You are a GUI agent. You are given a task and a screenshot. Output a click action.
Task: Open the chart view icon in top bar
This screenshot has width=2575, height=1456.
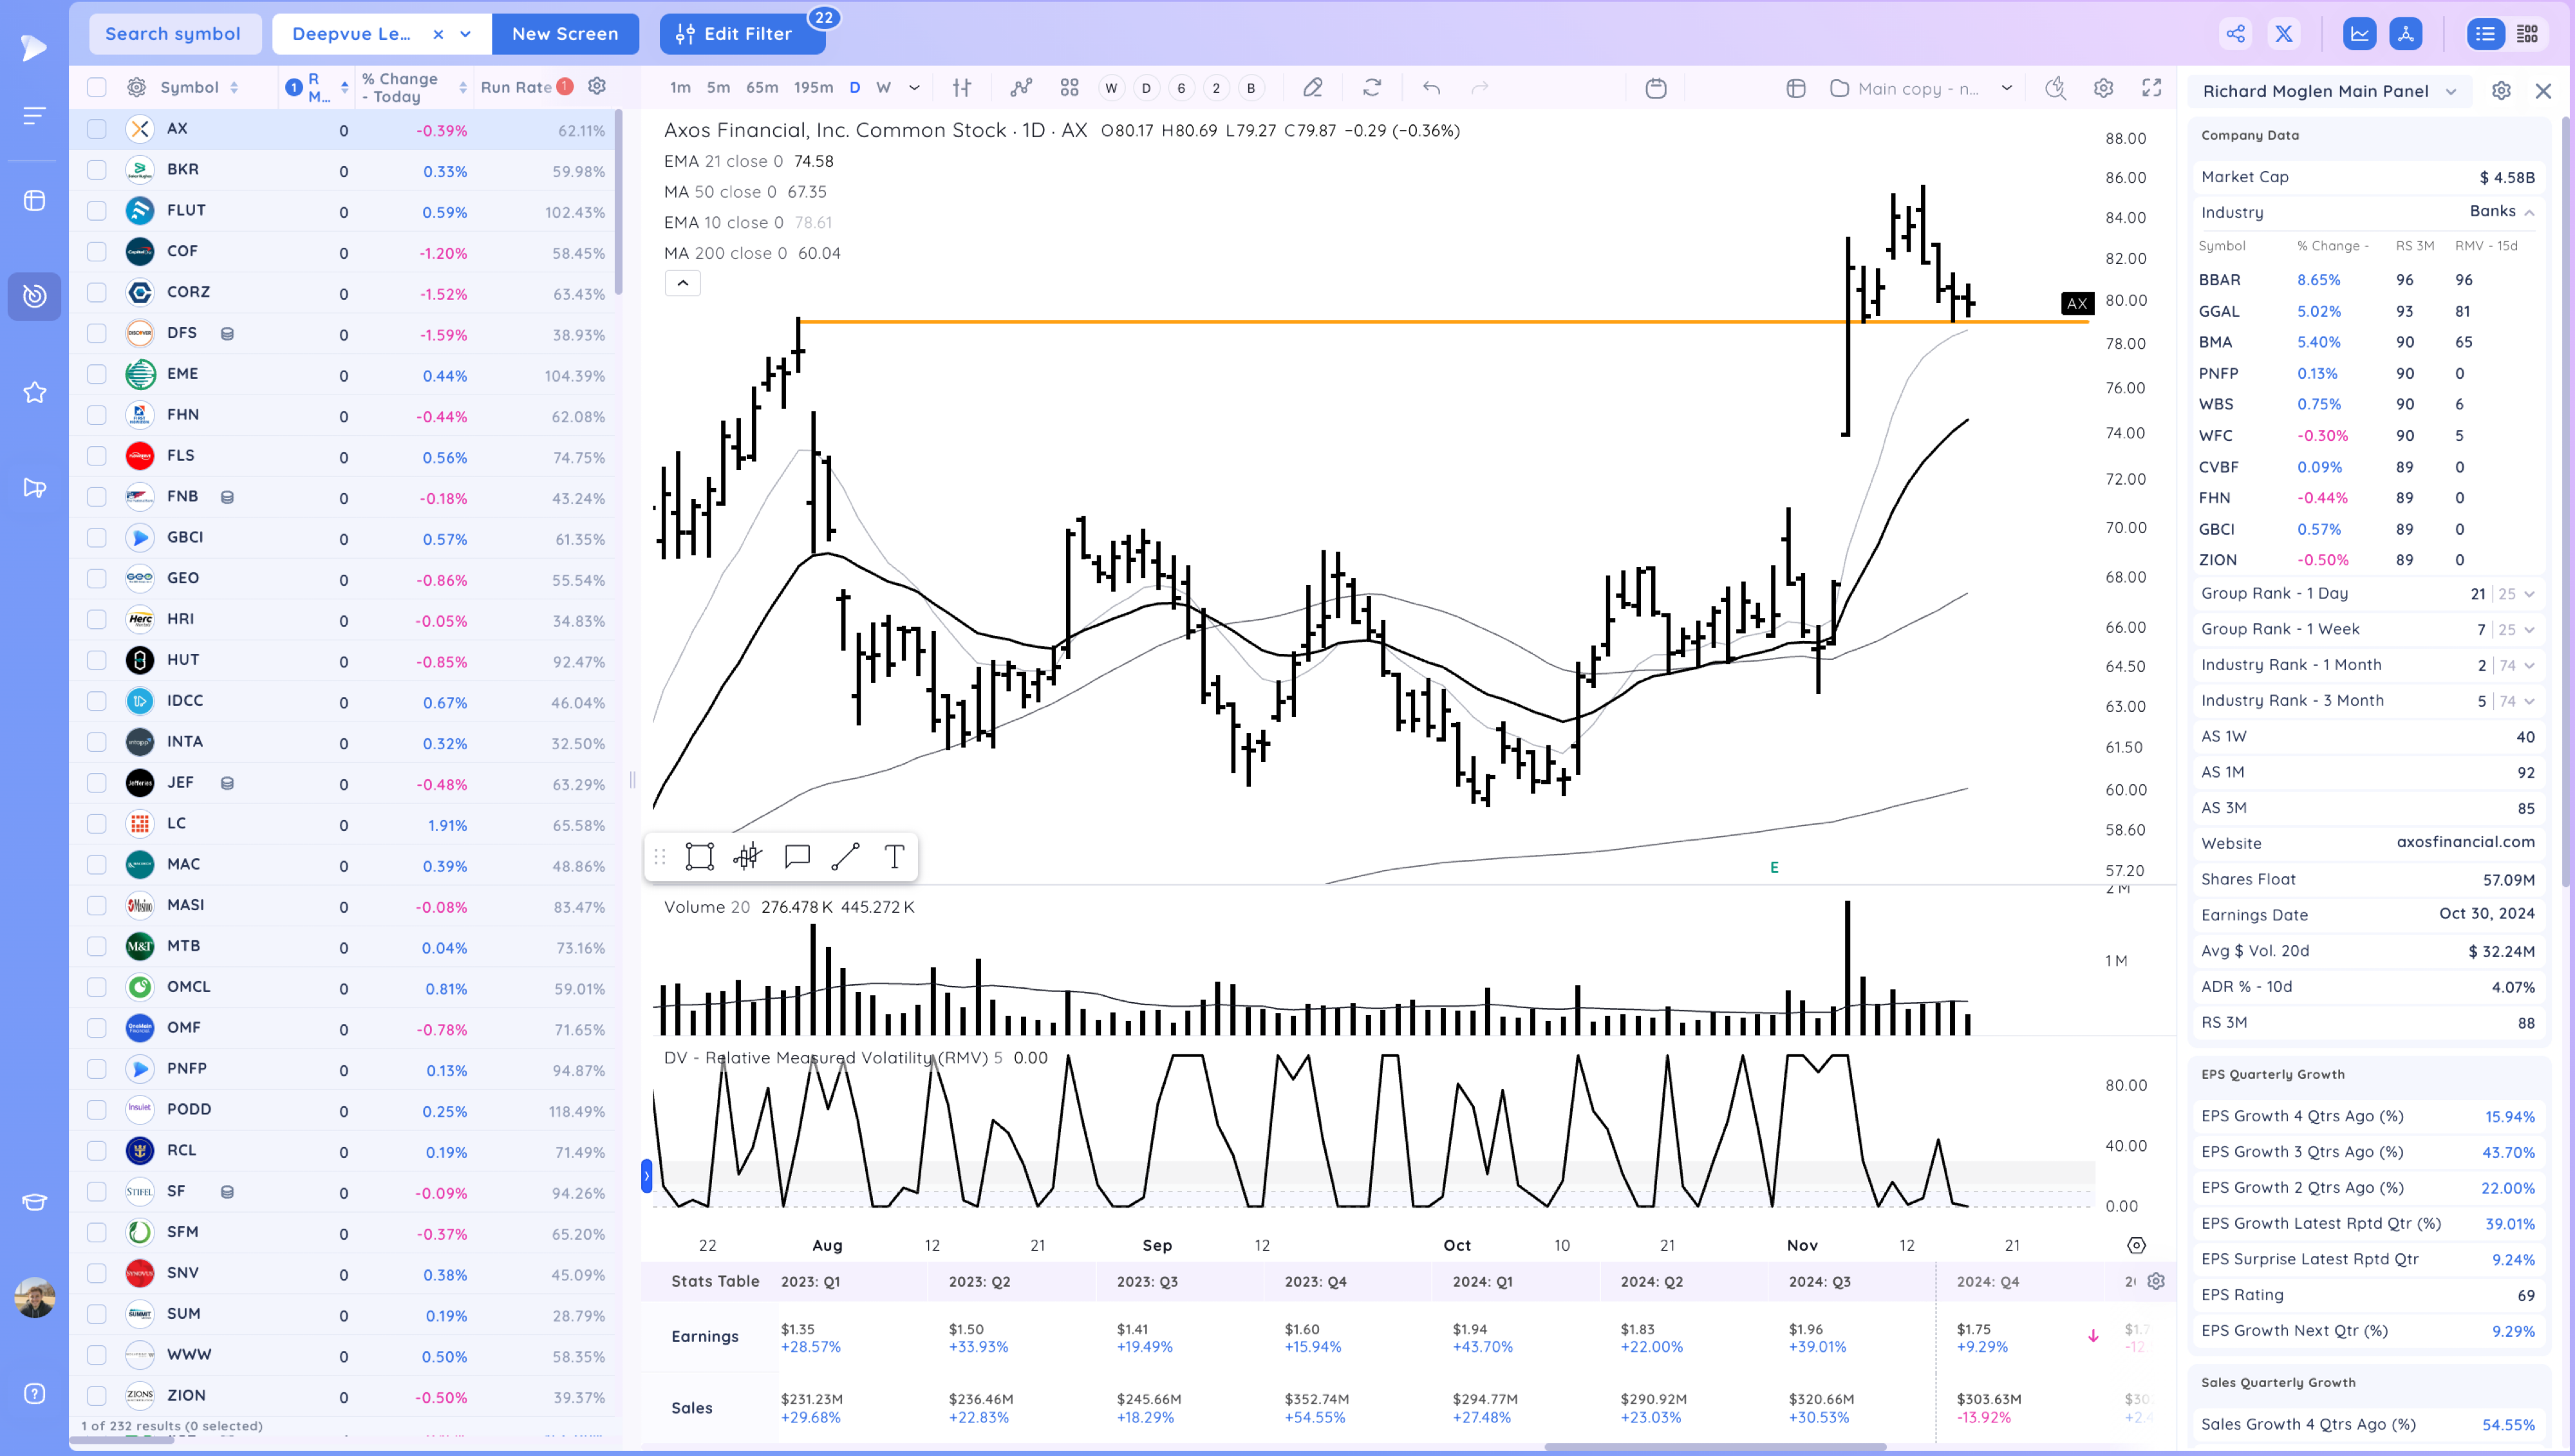click(x=2359, y=33)
